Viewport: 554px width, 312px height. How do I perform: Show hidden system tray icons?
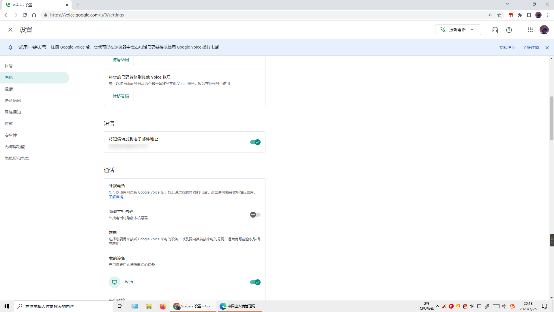point(437,306)
